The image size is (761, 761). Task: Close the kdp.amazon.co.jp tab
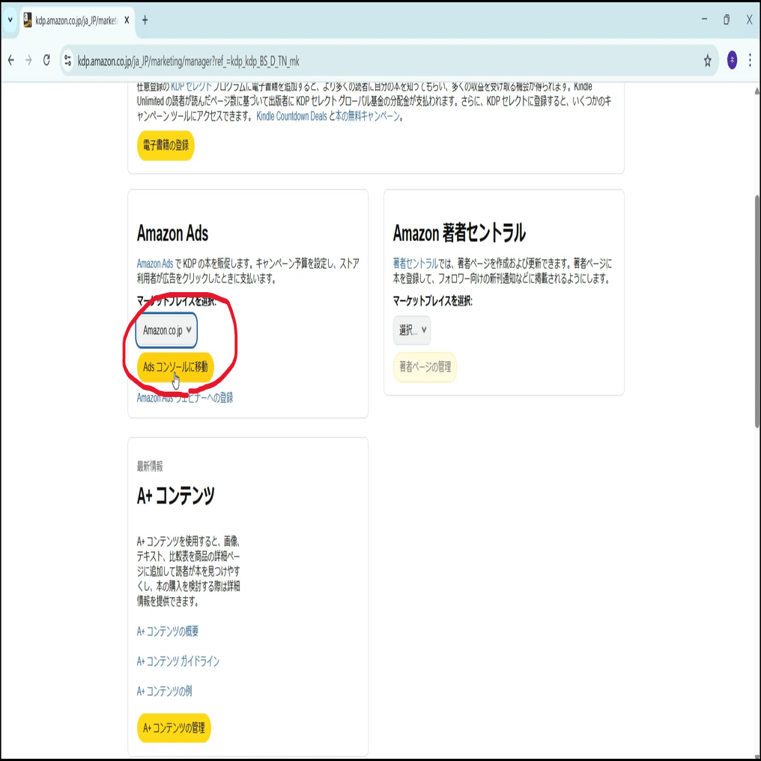click(127, 20)
